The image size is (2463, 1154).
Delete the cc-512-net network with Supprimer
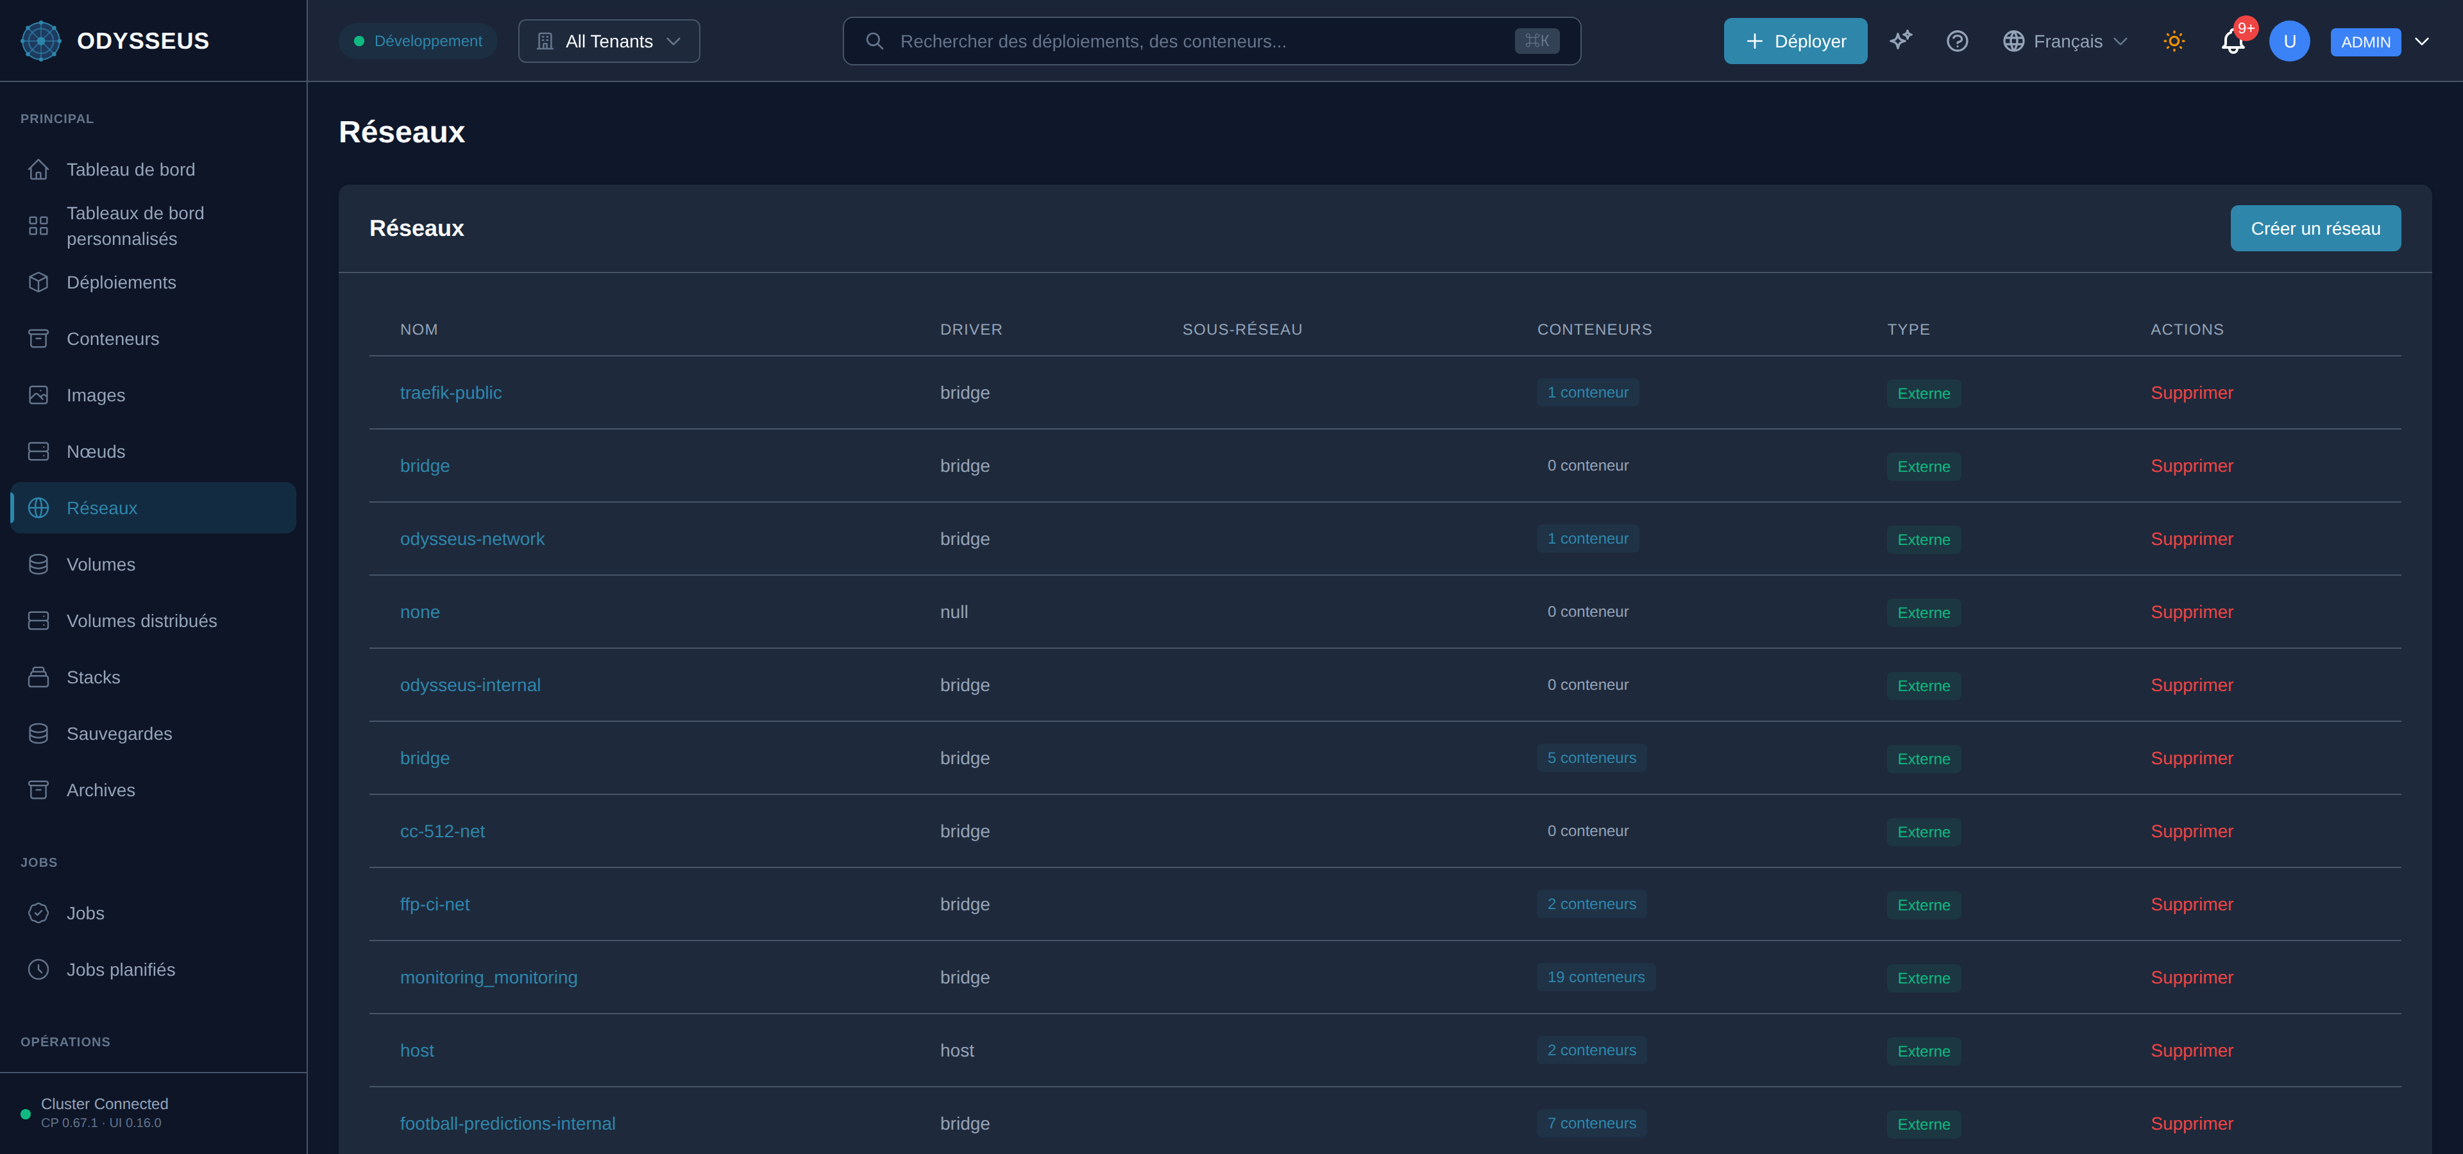coord(2192,831)
